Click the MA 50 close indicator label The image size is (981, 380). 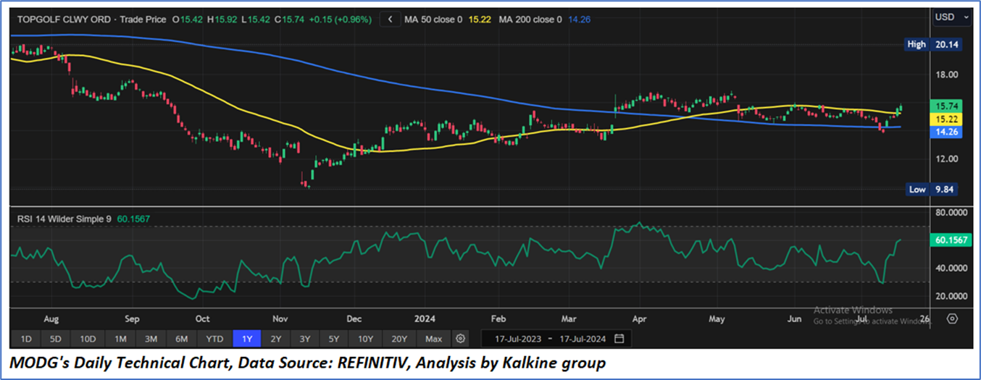(437, 20)
